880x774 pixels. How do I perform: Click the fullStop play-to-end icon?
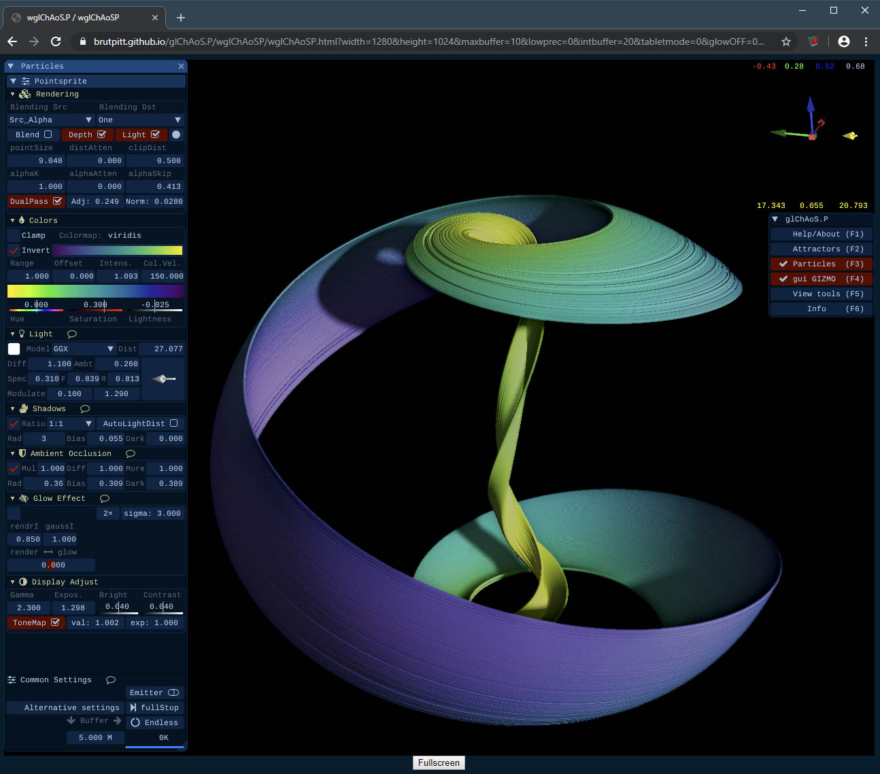click(133, 707)
